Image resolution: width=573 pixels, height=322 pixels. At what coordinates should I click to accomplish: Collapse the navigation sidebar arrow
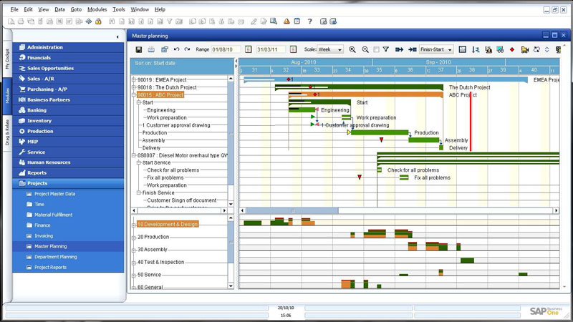click(x=117, y=37)
